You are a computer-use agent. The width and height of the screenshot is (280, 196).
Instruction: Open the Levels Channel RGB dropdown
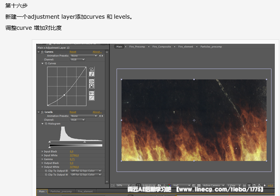77,120
